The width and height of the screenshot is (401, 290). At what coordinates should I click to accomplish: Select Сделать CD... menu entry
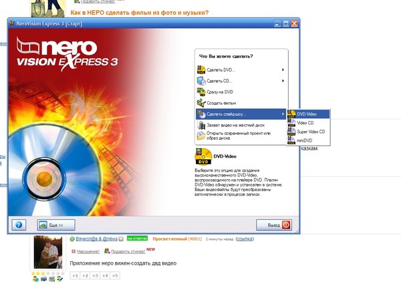point(241,81)
